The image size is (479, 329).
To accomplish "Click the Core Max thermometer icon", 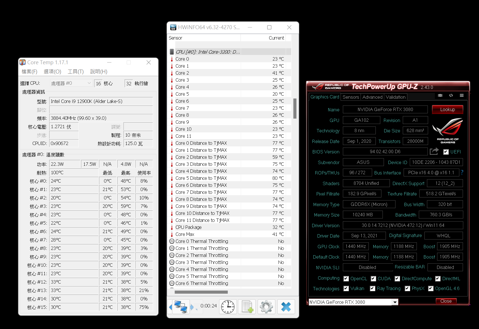I will click(172, 234).
